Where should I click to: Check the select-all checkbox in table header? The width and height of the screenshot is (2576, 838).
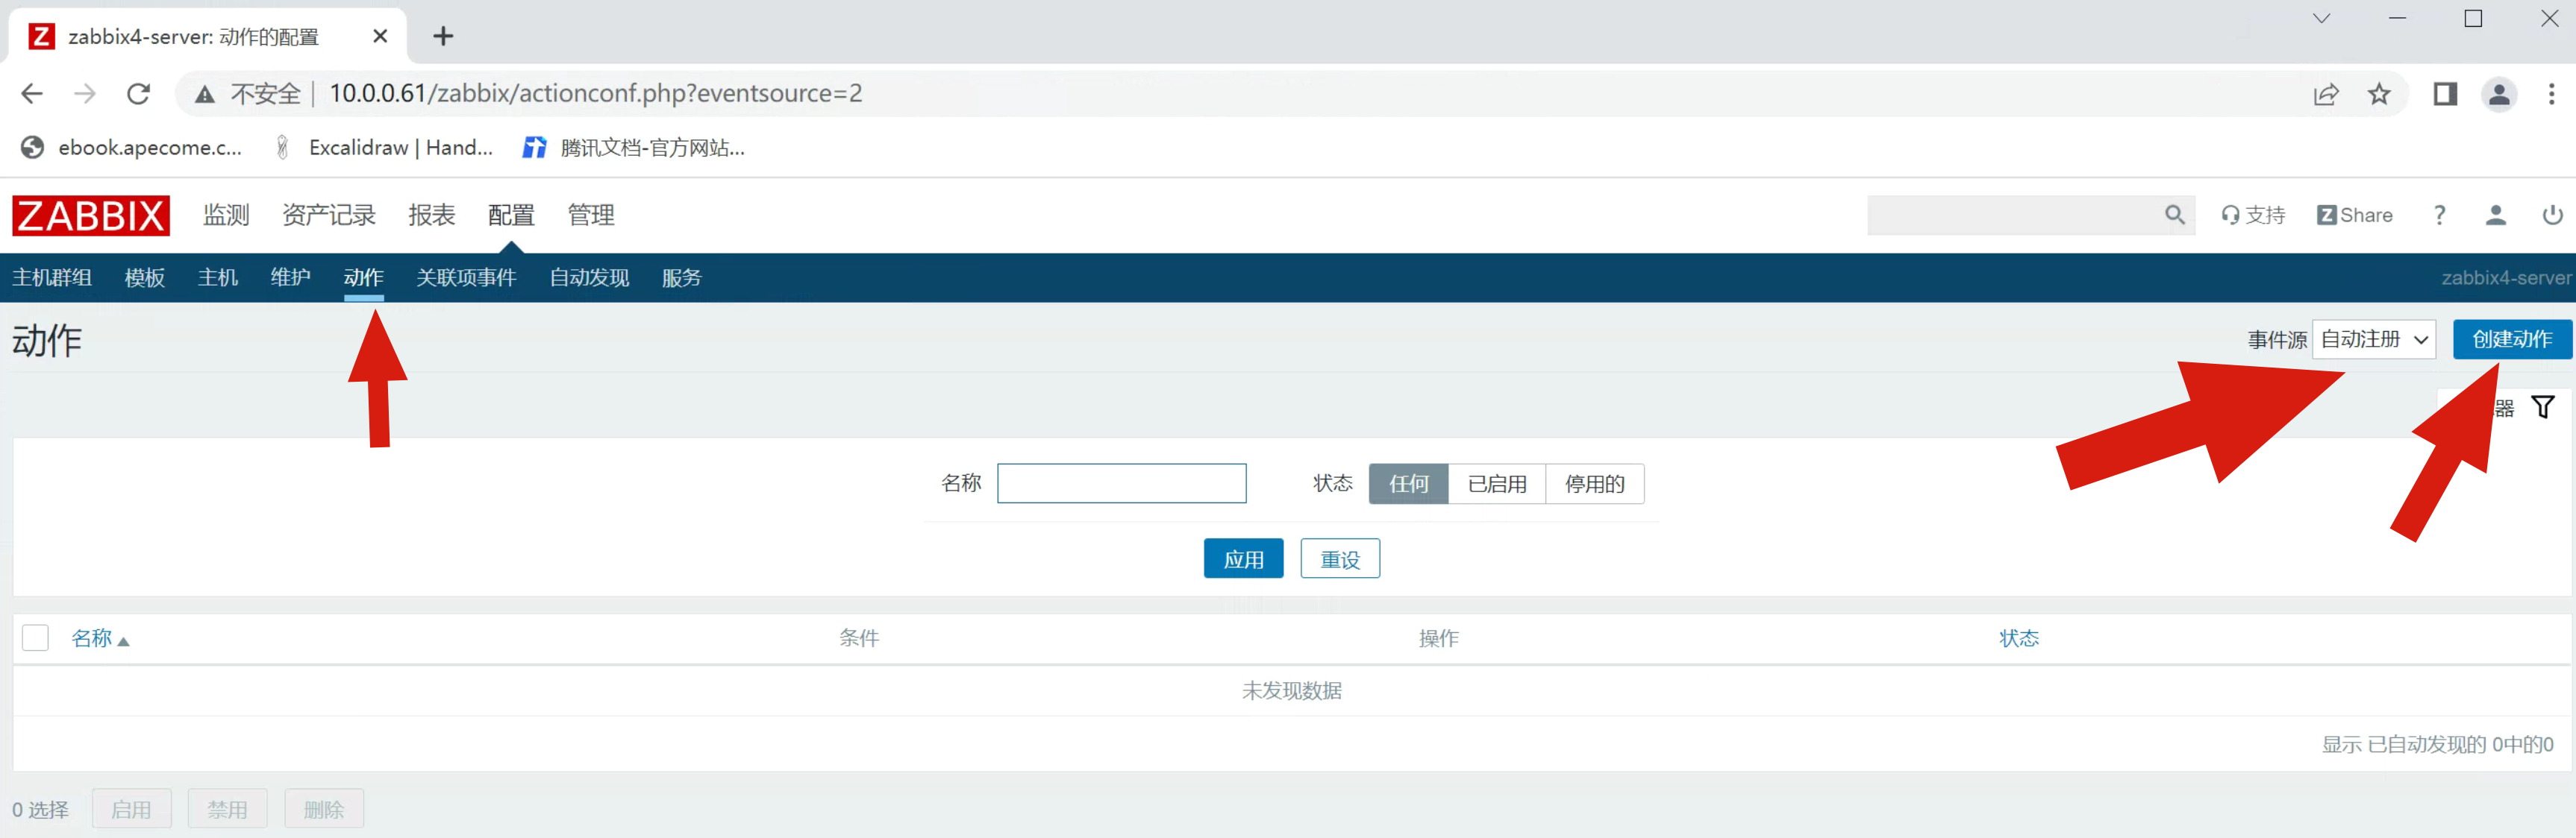click(x=35, y=637)
